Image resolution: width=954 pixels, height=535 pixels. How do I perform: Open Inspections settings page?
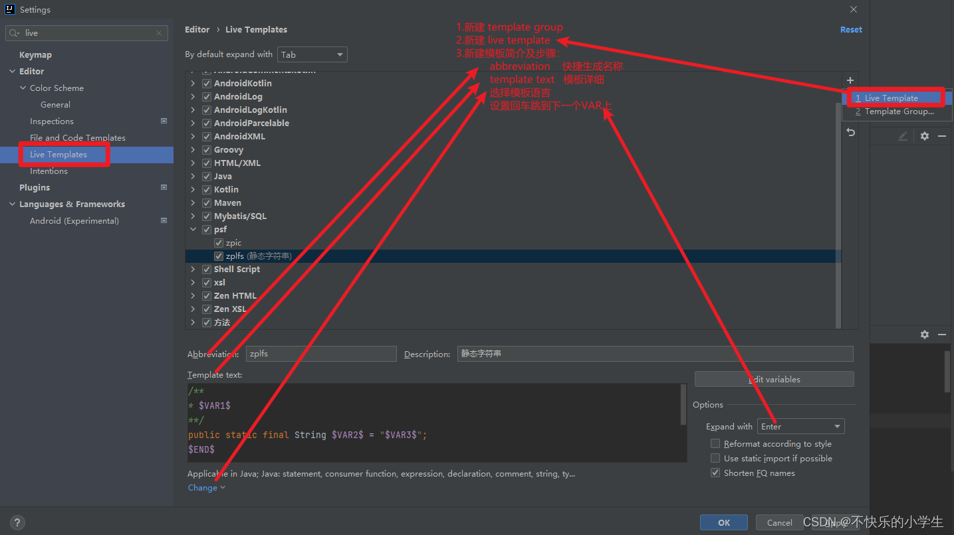coord(52,121)
